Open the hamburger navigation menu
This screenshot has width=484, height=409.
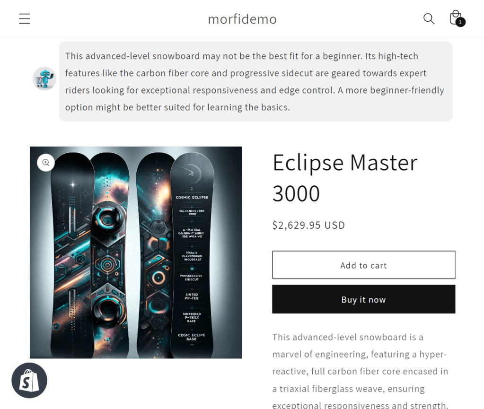pos(25,19)
